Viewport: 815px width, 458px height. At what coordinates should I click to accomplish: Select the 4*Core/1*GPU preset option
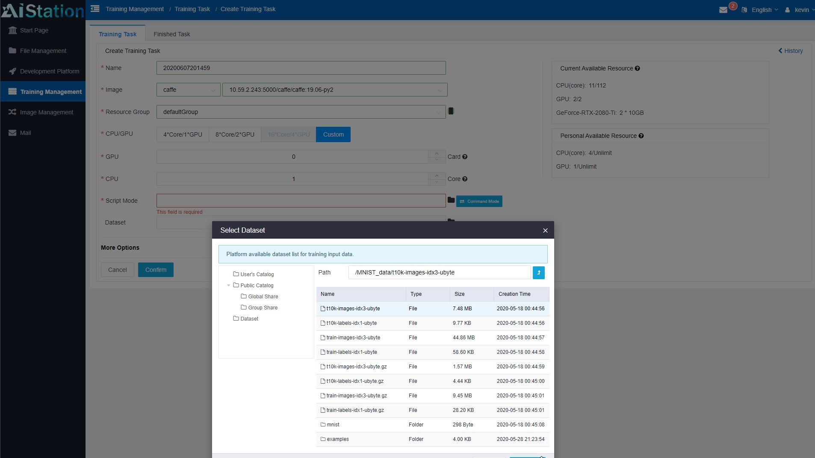183,134
